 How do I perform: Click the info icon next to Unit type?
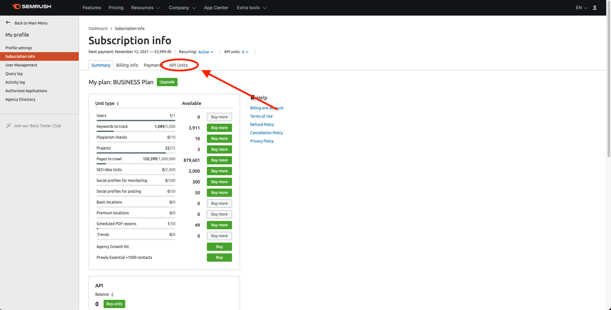coord(118,104)
